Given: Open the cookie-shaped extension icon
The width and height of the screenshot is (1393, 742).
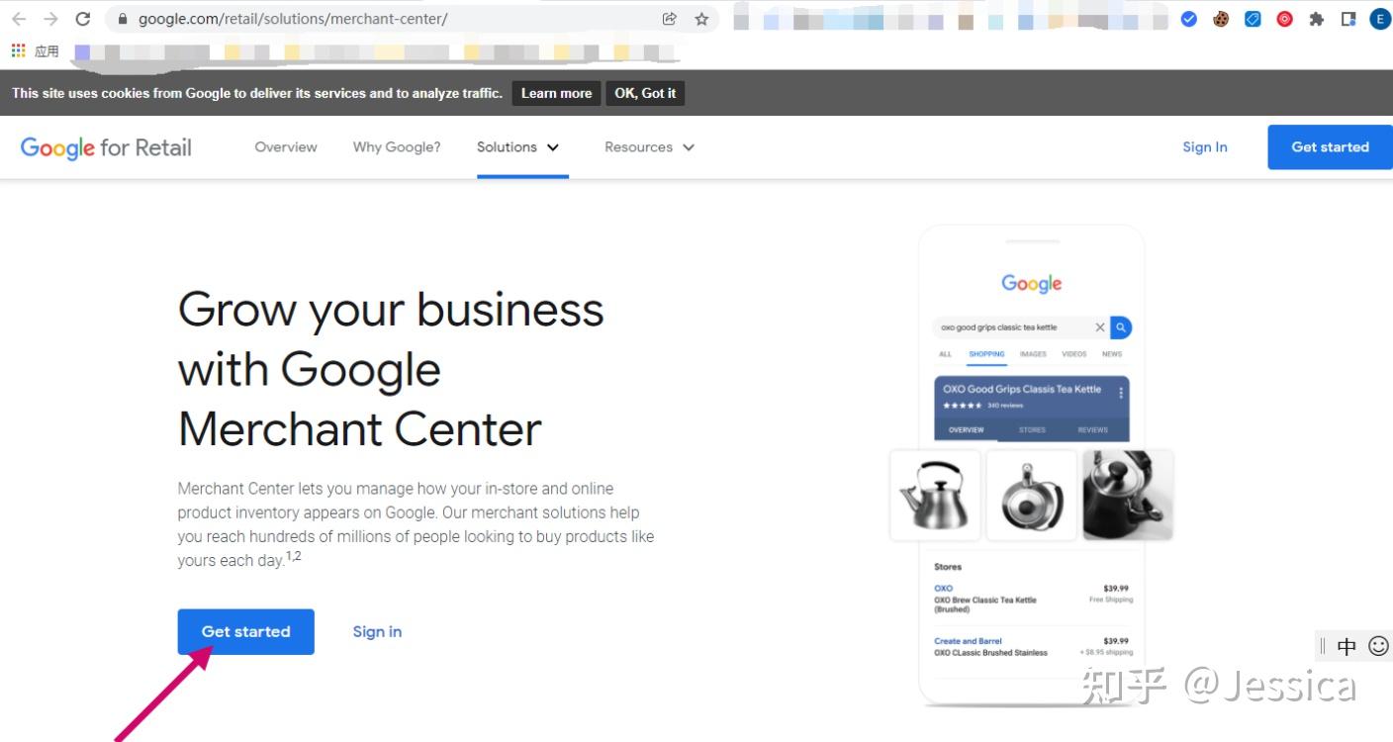Looking at the screenshot, I should click(1221, 18).
